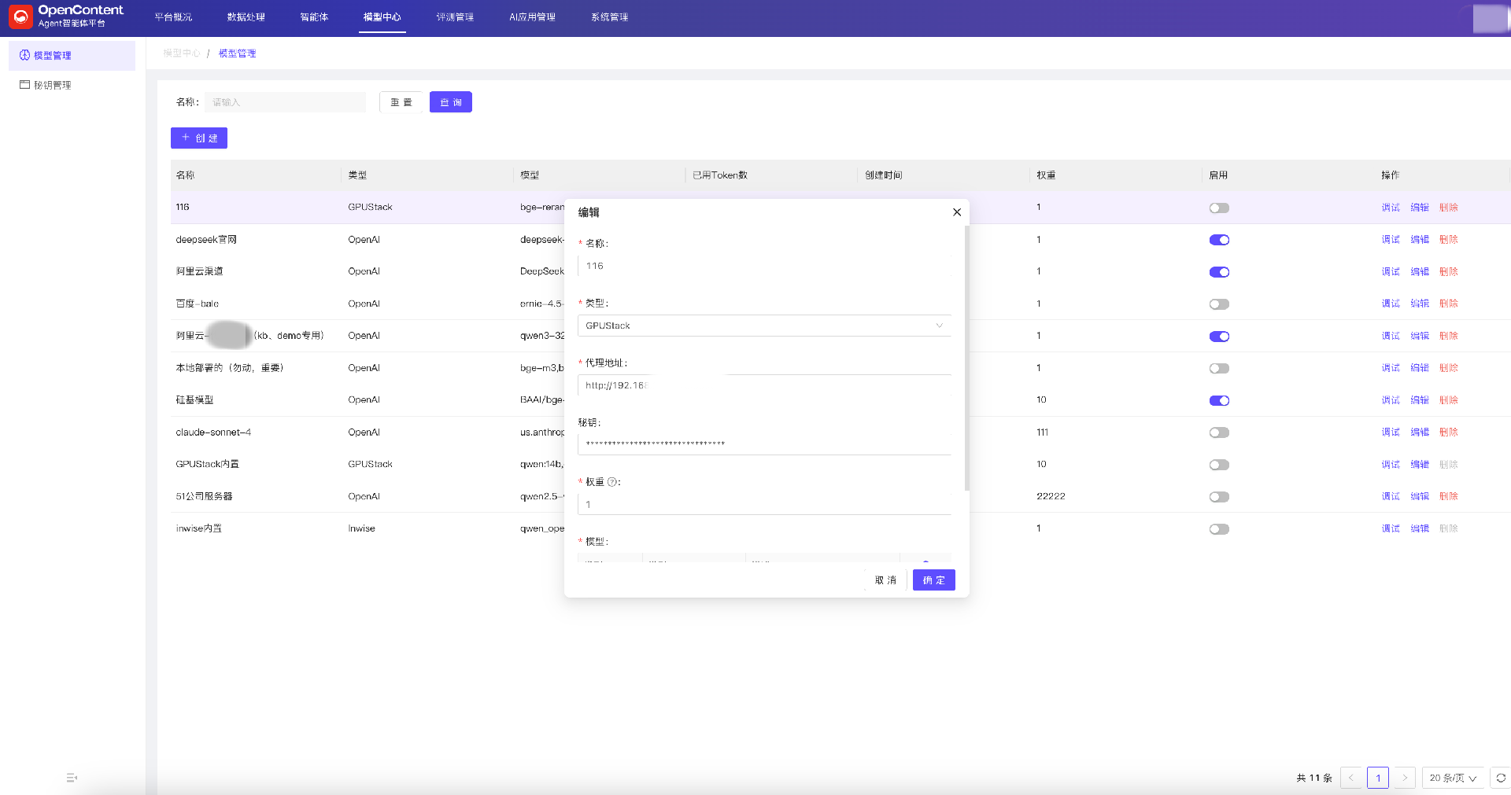
Task: Click the OpenContent logo icon
Action: [20, 17]
